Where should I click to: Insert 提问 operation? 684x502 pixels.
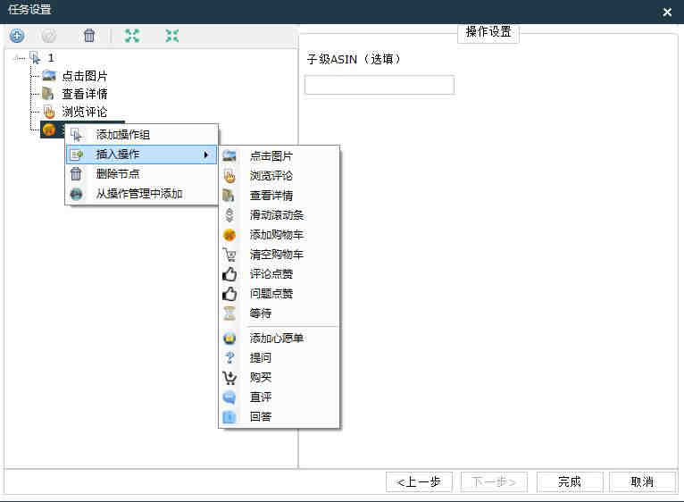(x=279, y=358)
